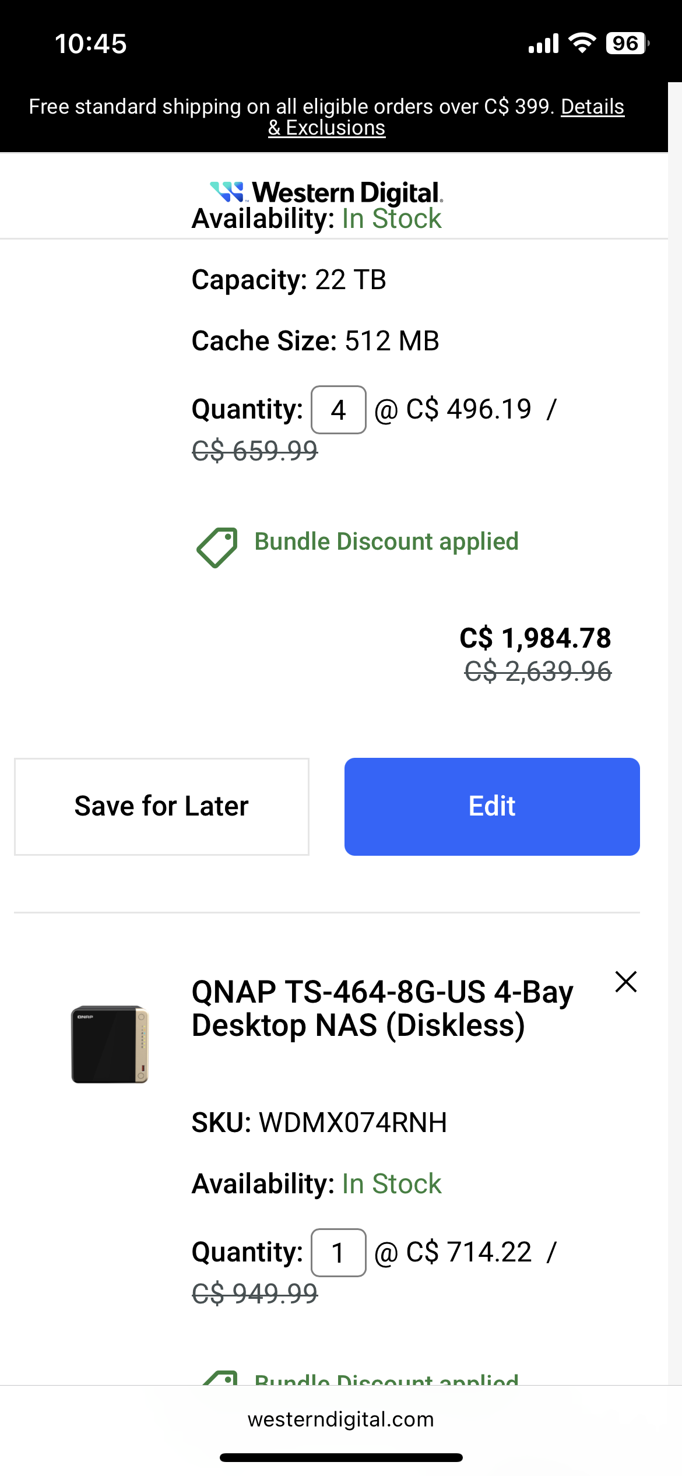Open the QNAP NAS product thumbnail
682x1476 pixels.
click(x=110, y=1044)
